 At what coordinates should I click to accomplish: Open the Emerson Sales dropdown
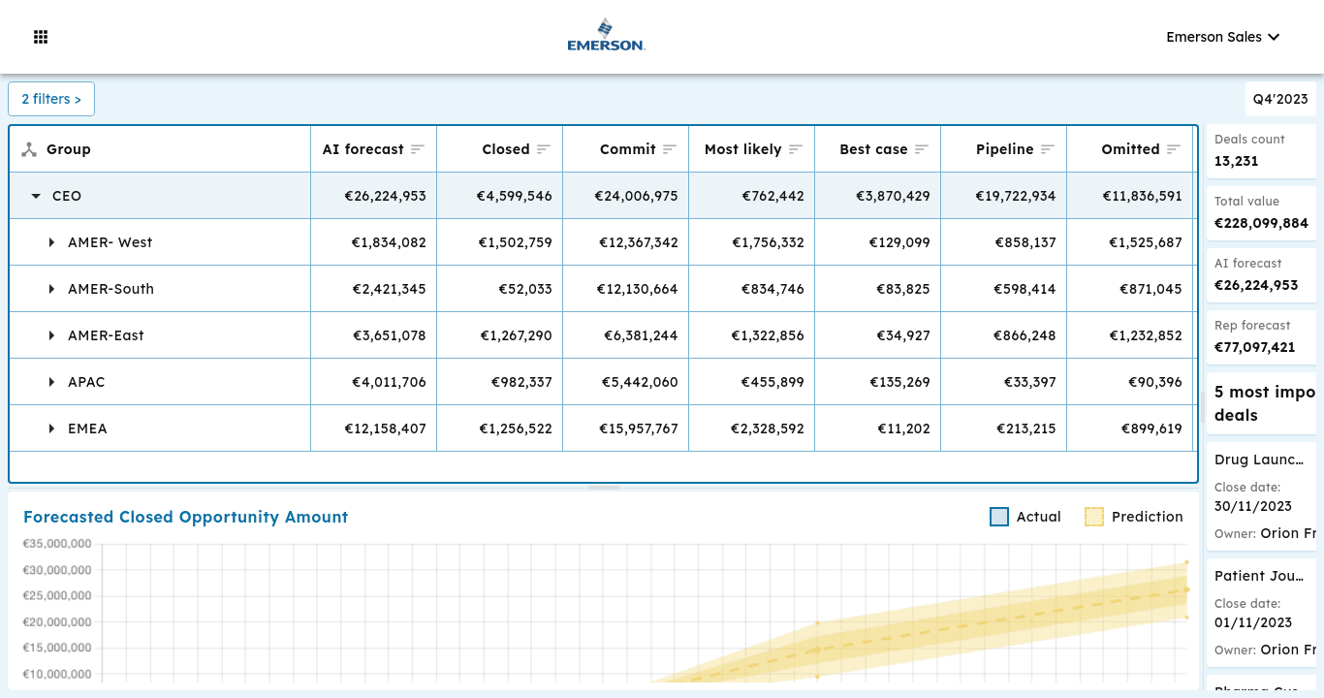tap(1223, 37)
